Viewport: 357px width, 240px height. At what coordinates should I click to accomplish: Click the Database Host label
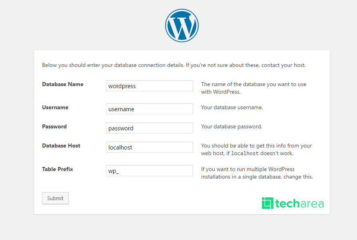[61, 146]
